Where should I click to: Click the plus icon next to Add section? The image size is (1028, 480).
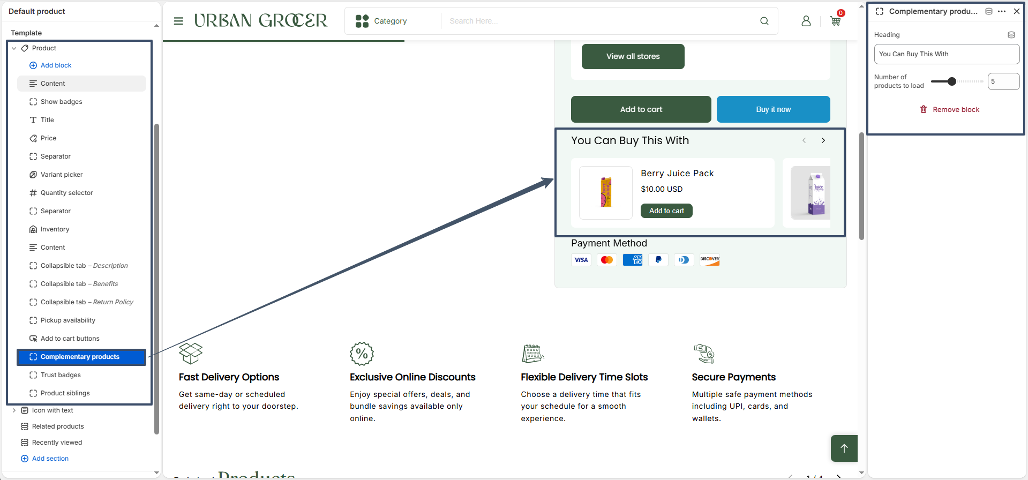coord(25,459)
